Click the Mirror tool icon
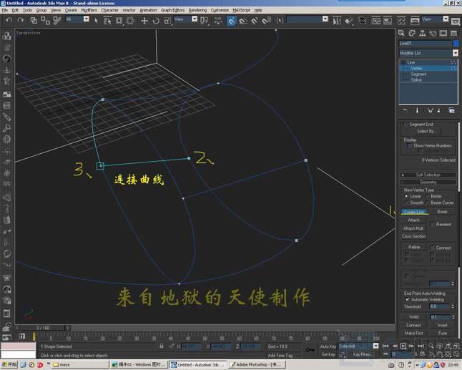The image size is (462, 370). pyautogui.click(x=337, y=20)
